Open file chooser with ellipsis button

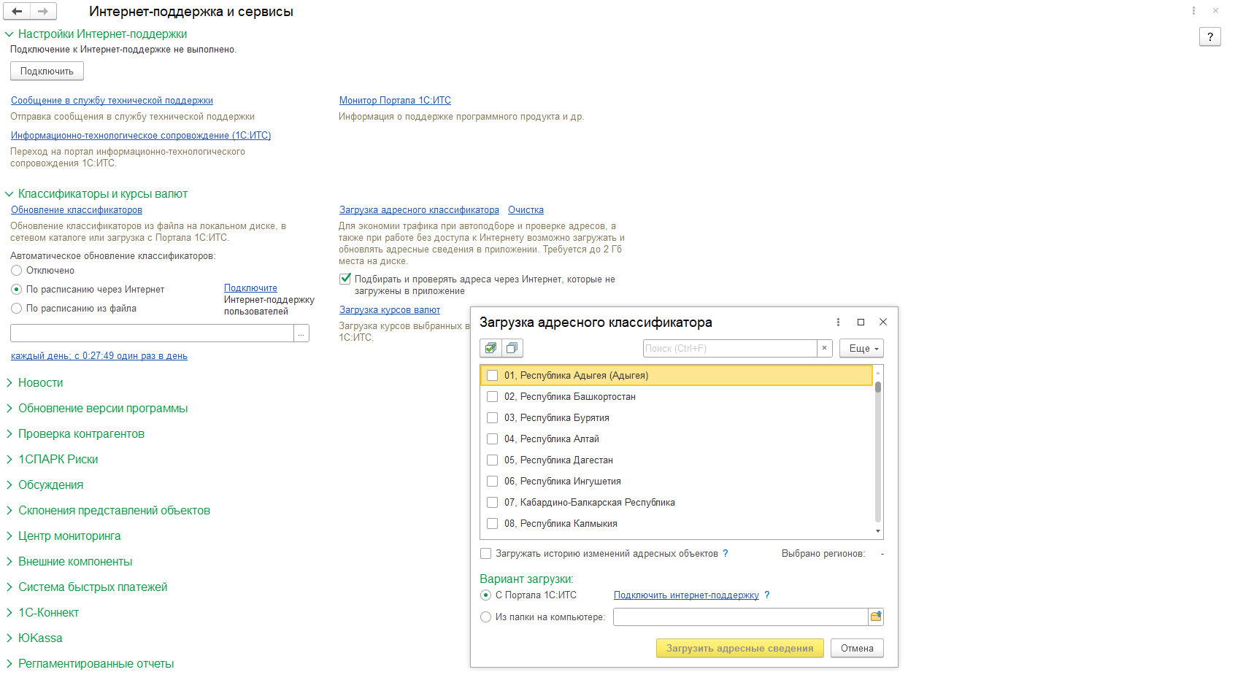pyautogui.click(x=301, y=333)
